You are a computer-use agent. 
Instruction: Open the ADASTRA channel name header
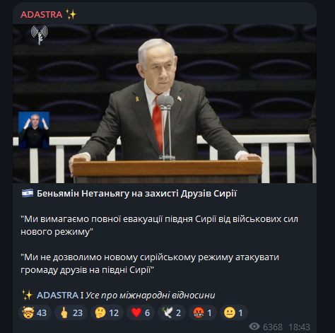click(42, 15)
